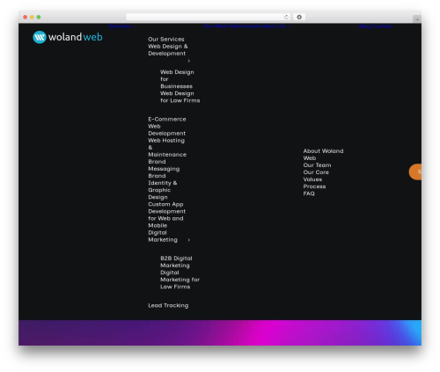Click the Woland Web logo

click(x=68, y=37)
